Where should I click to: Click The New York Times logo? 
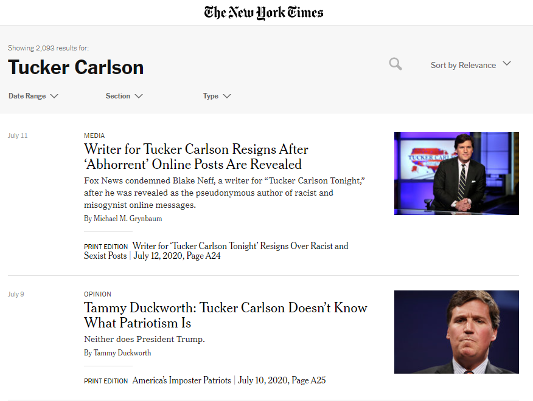(263, 13)
